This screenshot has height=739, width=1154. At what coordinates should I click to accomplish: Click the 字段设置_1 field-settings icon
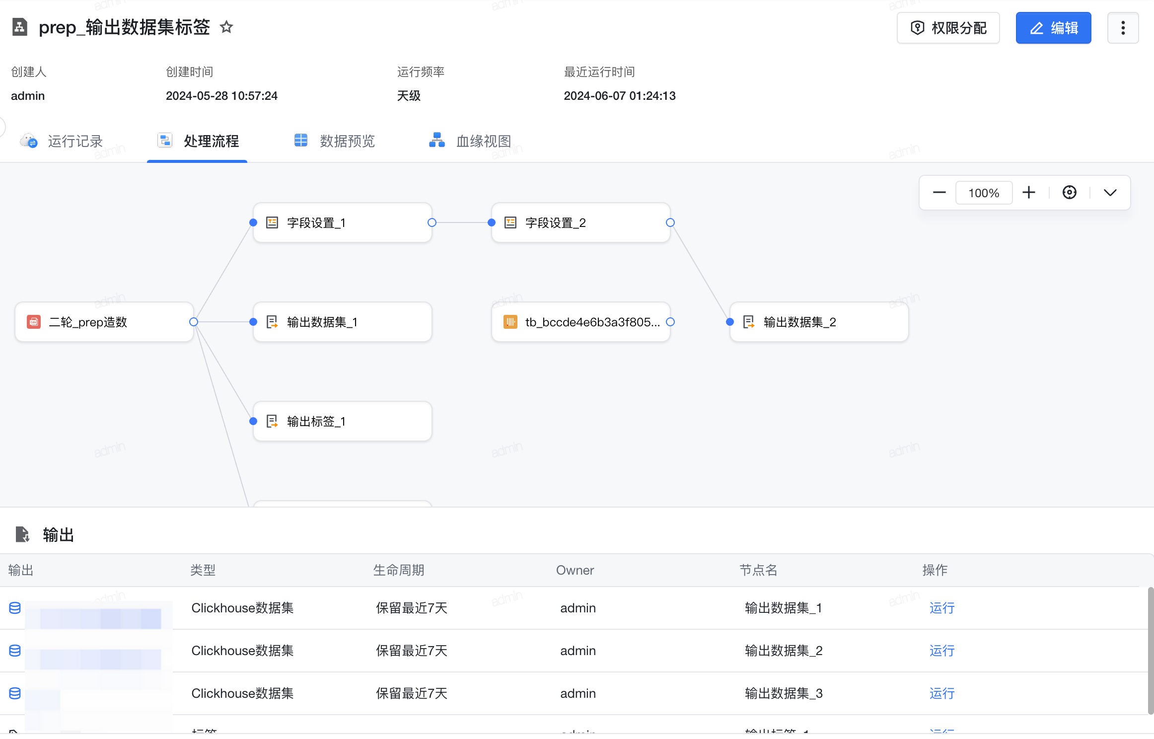coord(272,222)
